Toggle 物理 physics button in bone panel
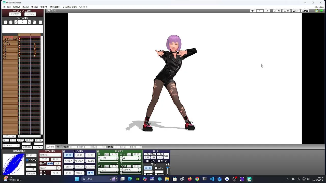The height and width of the screenshot is (183, 326). 90,173
